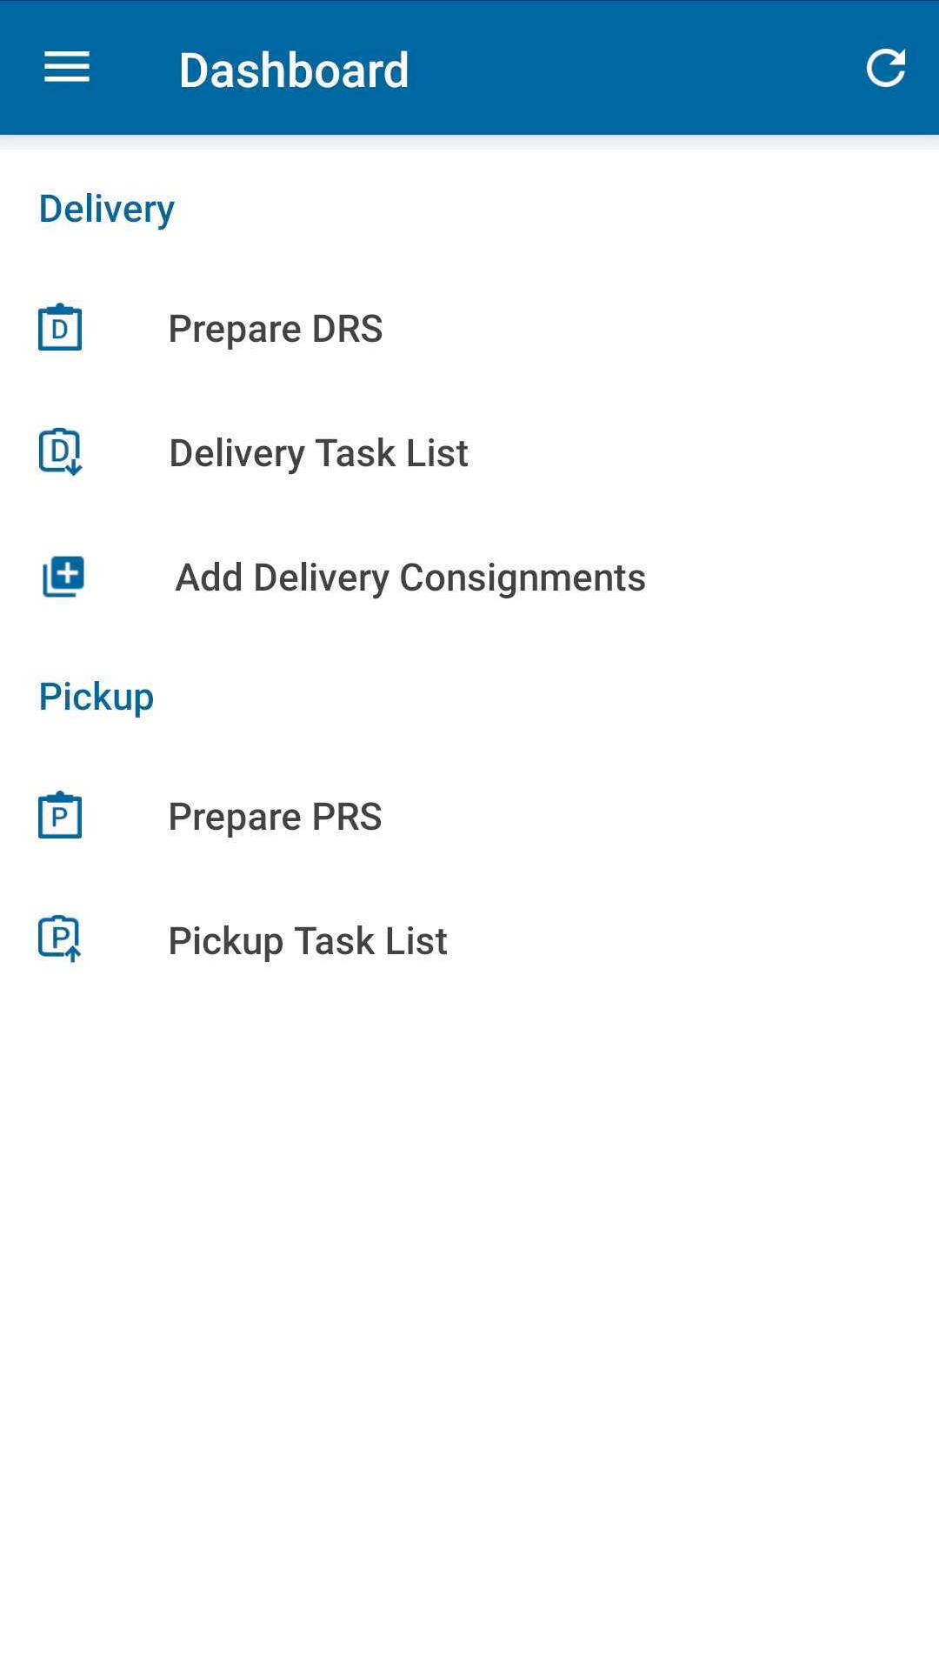Viewport: 939px width, 1670px height.
Task: View the Pickup Task List
Action: [308, 941]
